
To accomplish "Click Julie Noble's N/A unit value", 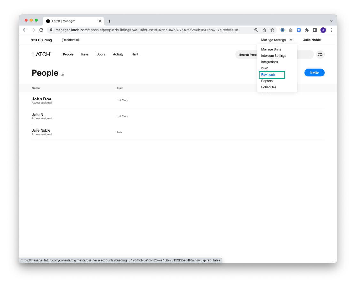I will (x=120, y=132).
